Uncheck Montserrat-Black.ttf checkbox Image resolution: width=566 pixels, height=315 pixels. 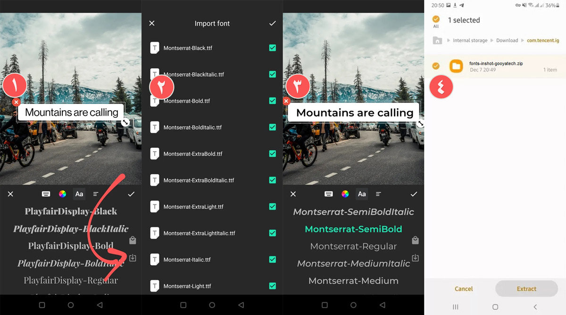click(x=272, y=48)
